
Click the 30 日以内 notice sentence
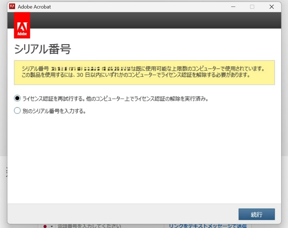pos(136,75)
